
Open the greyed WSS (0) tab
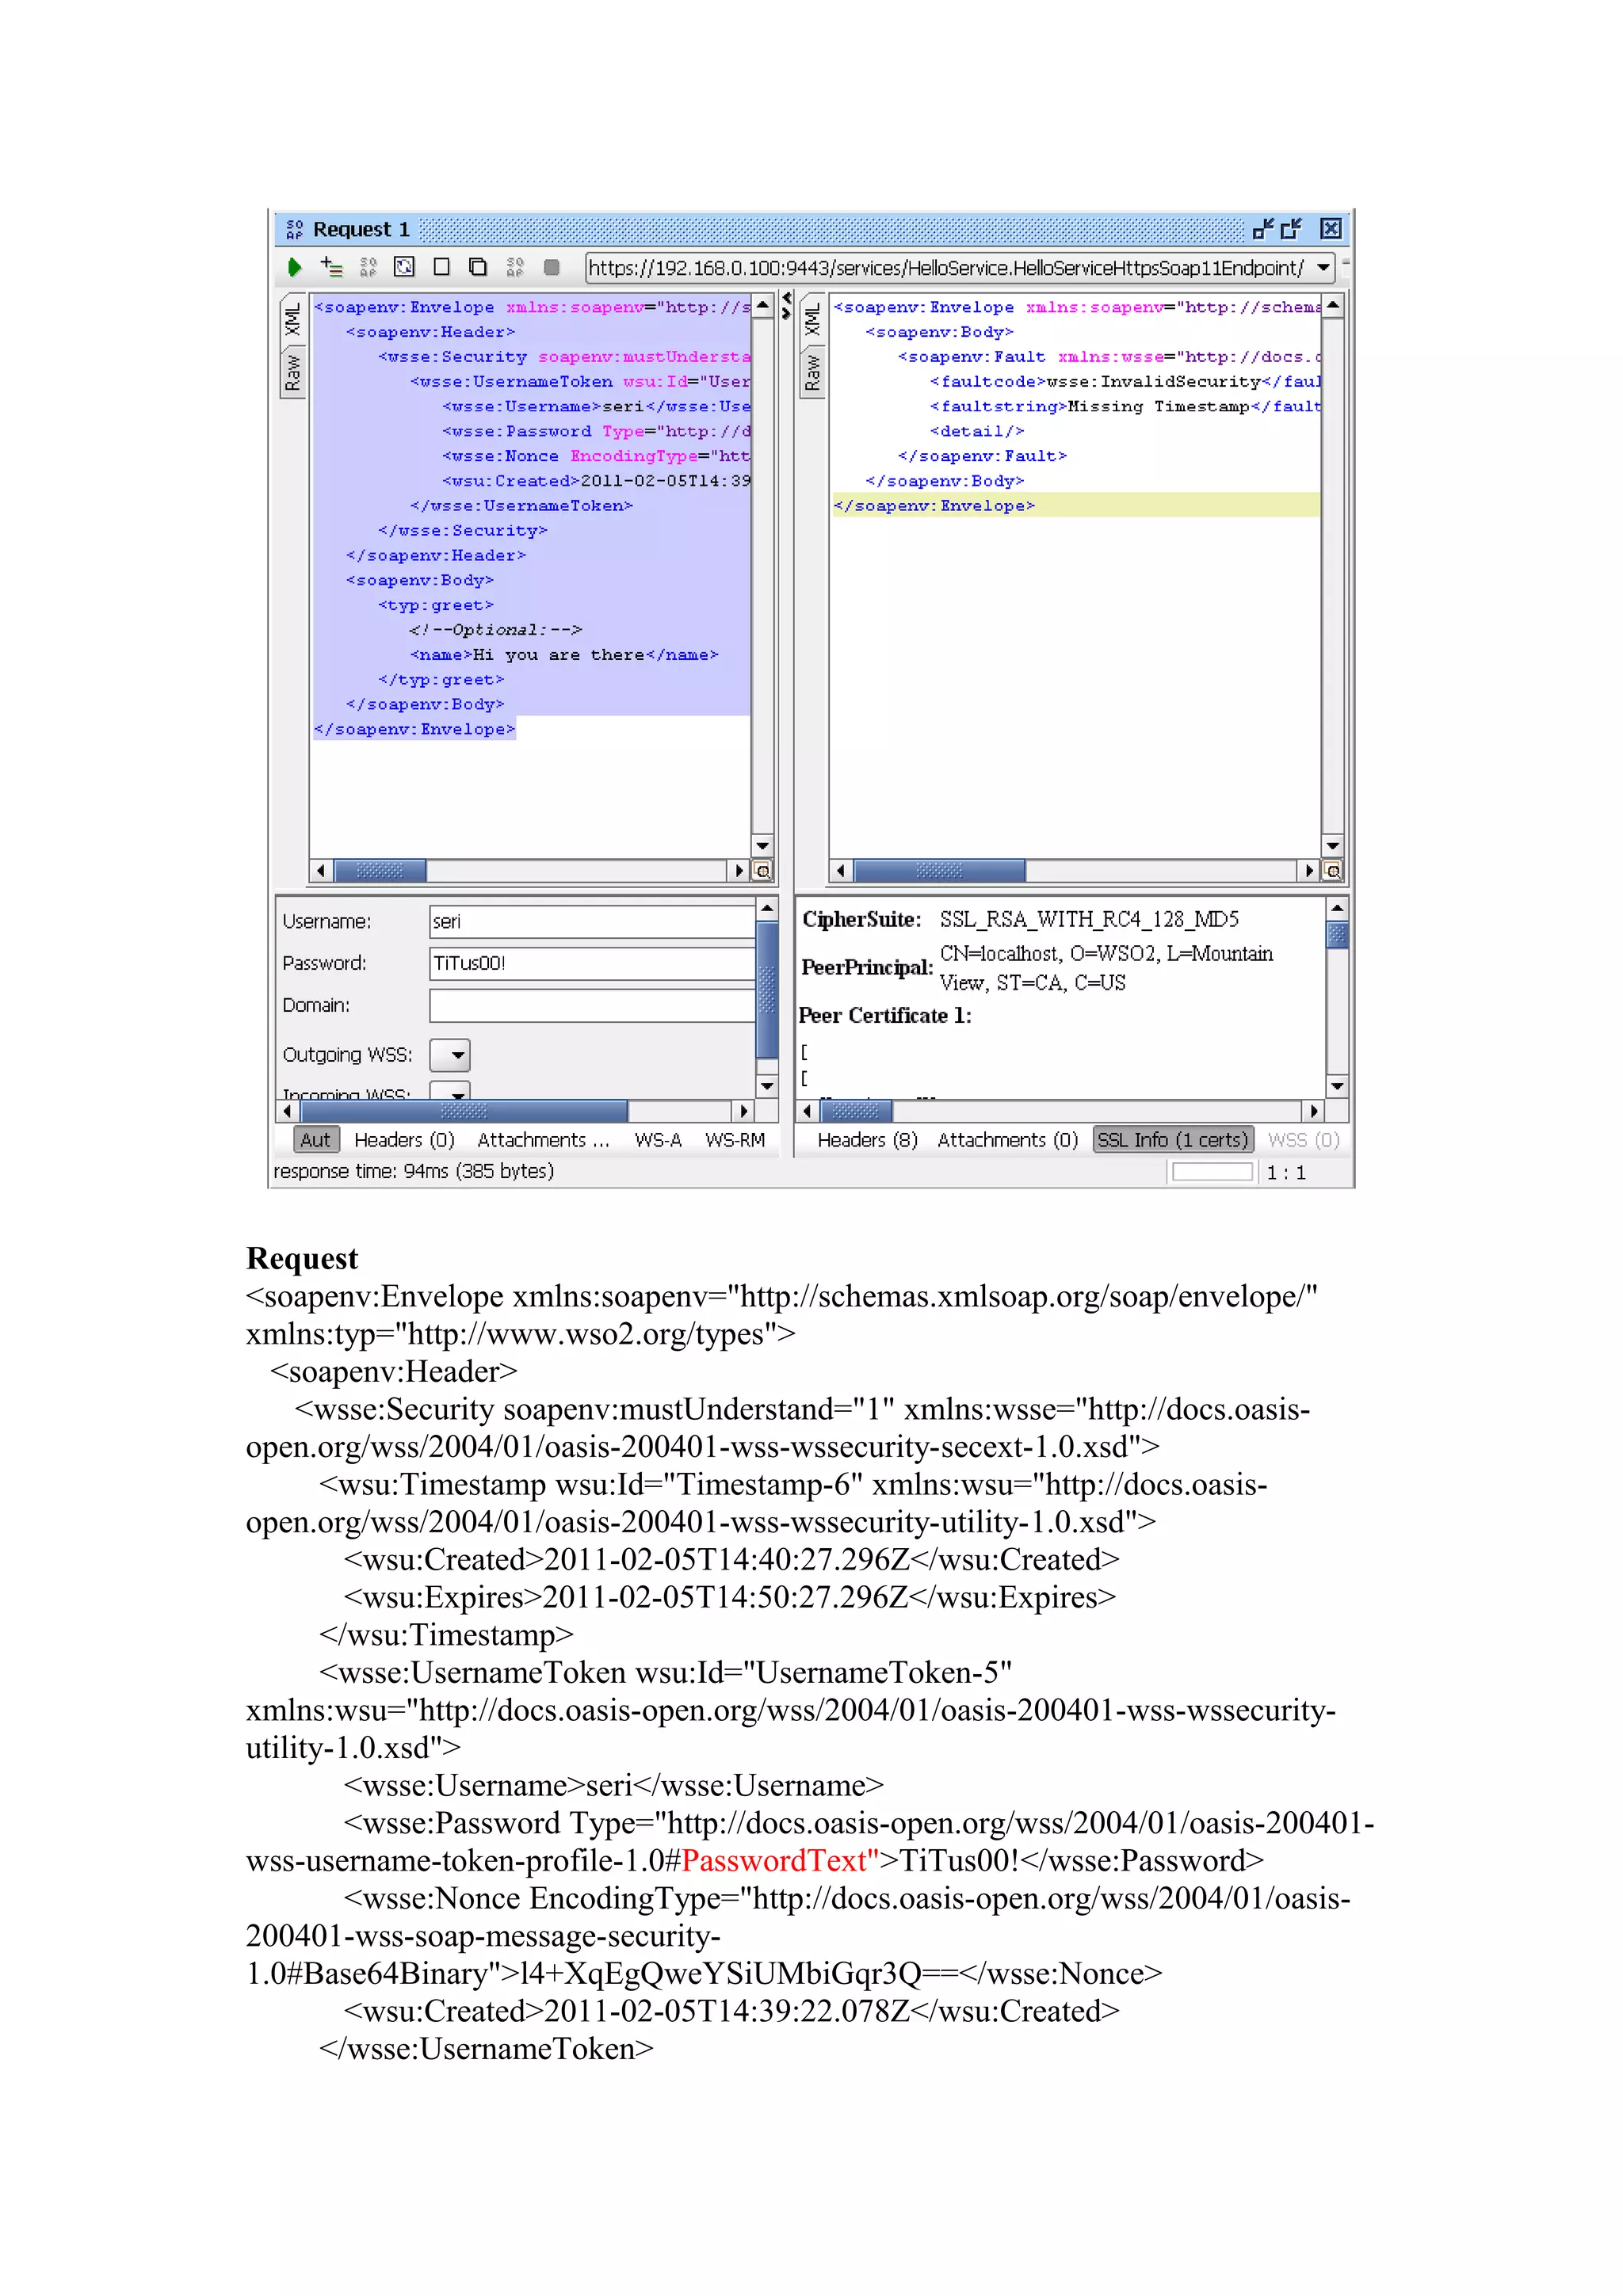click(1303, 1140)
